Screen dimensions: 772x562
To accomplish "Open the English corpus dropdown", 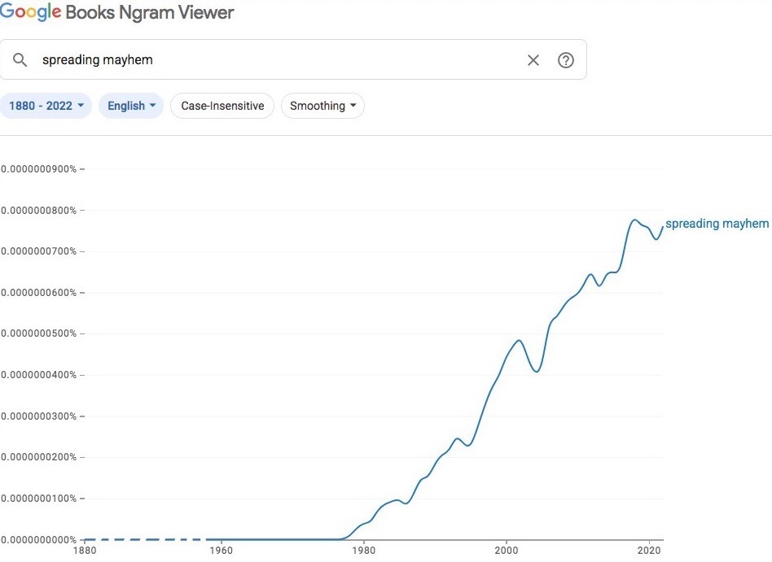I will (x=131, y=106).
